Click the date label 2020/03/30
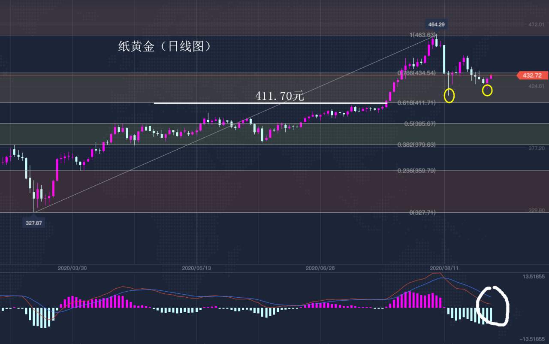This screenshot has width=549, height=344. point(72,268)
